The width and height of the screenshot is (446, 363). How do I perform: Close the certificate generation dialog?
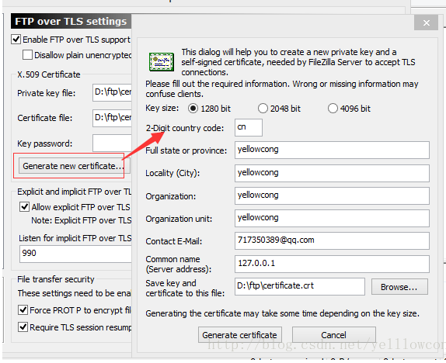click(426, 22)
